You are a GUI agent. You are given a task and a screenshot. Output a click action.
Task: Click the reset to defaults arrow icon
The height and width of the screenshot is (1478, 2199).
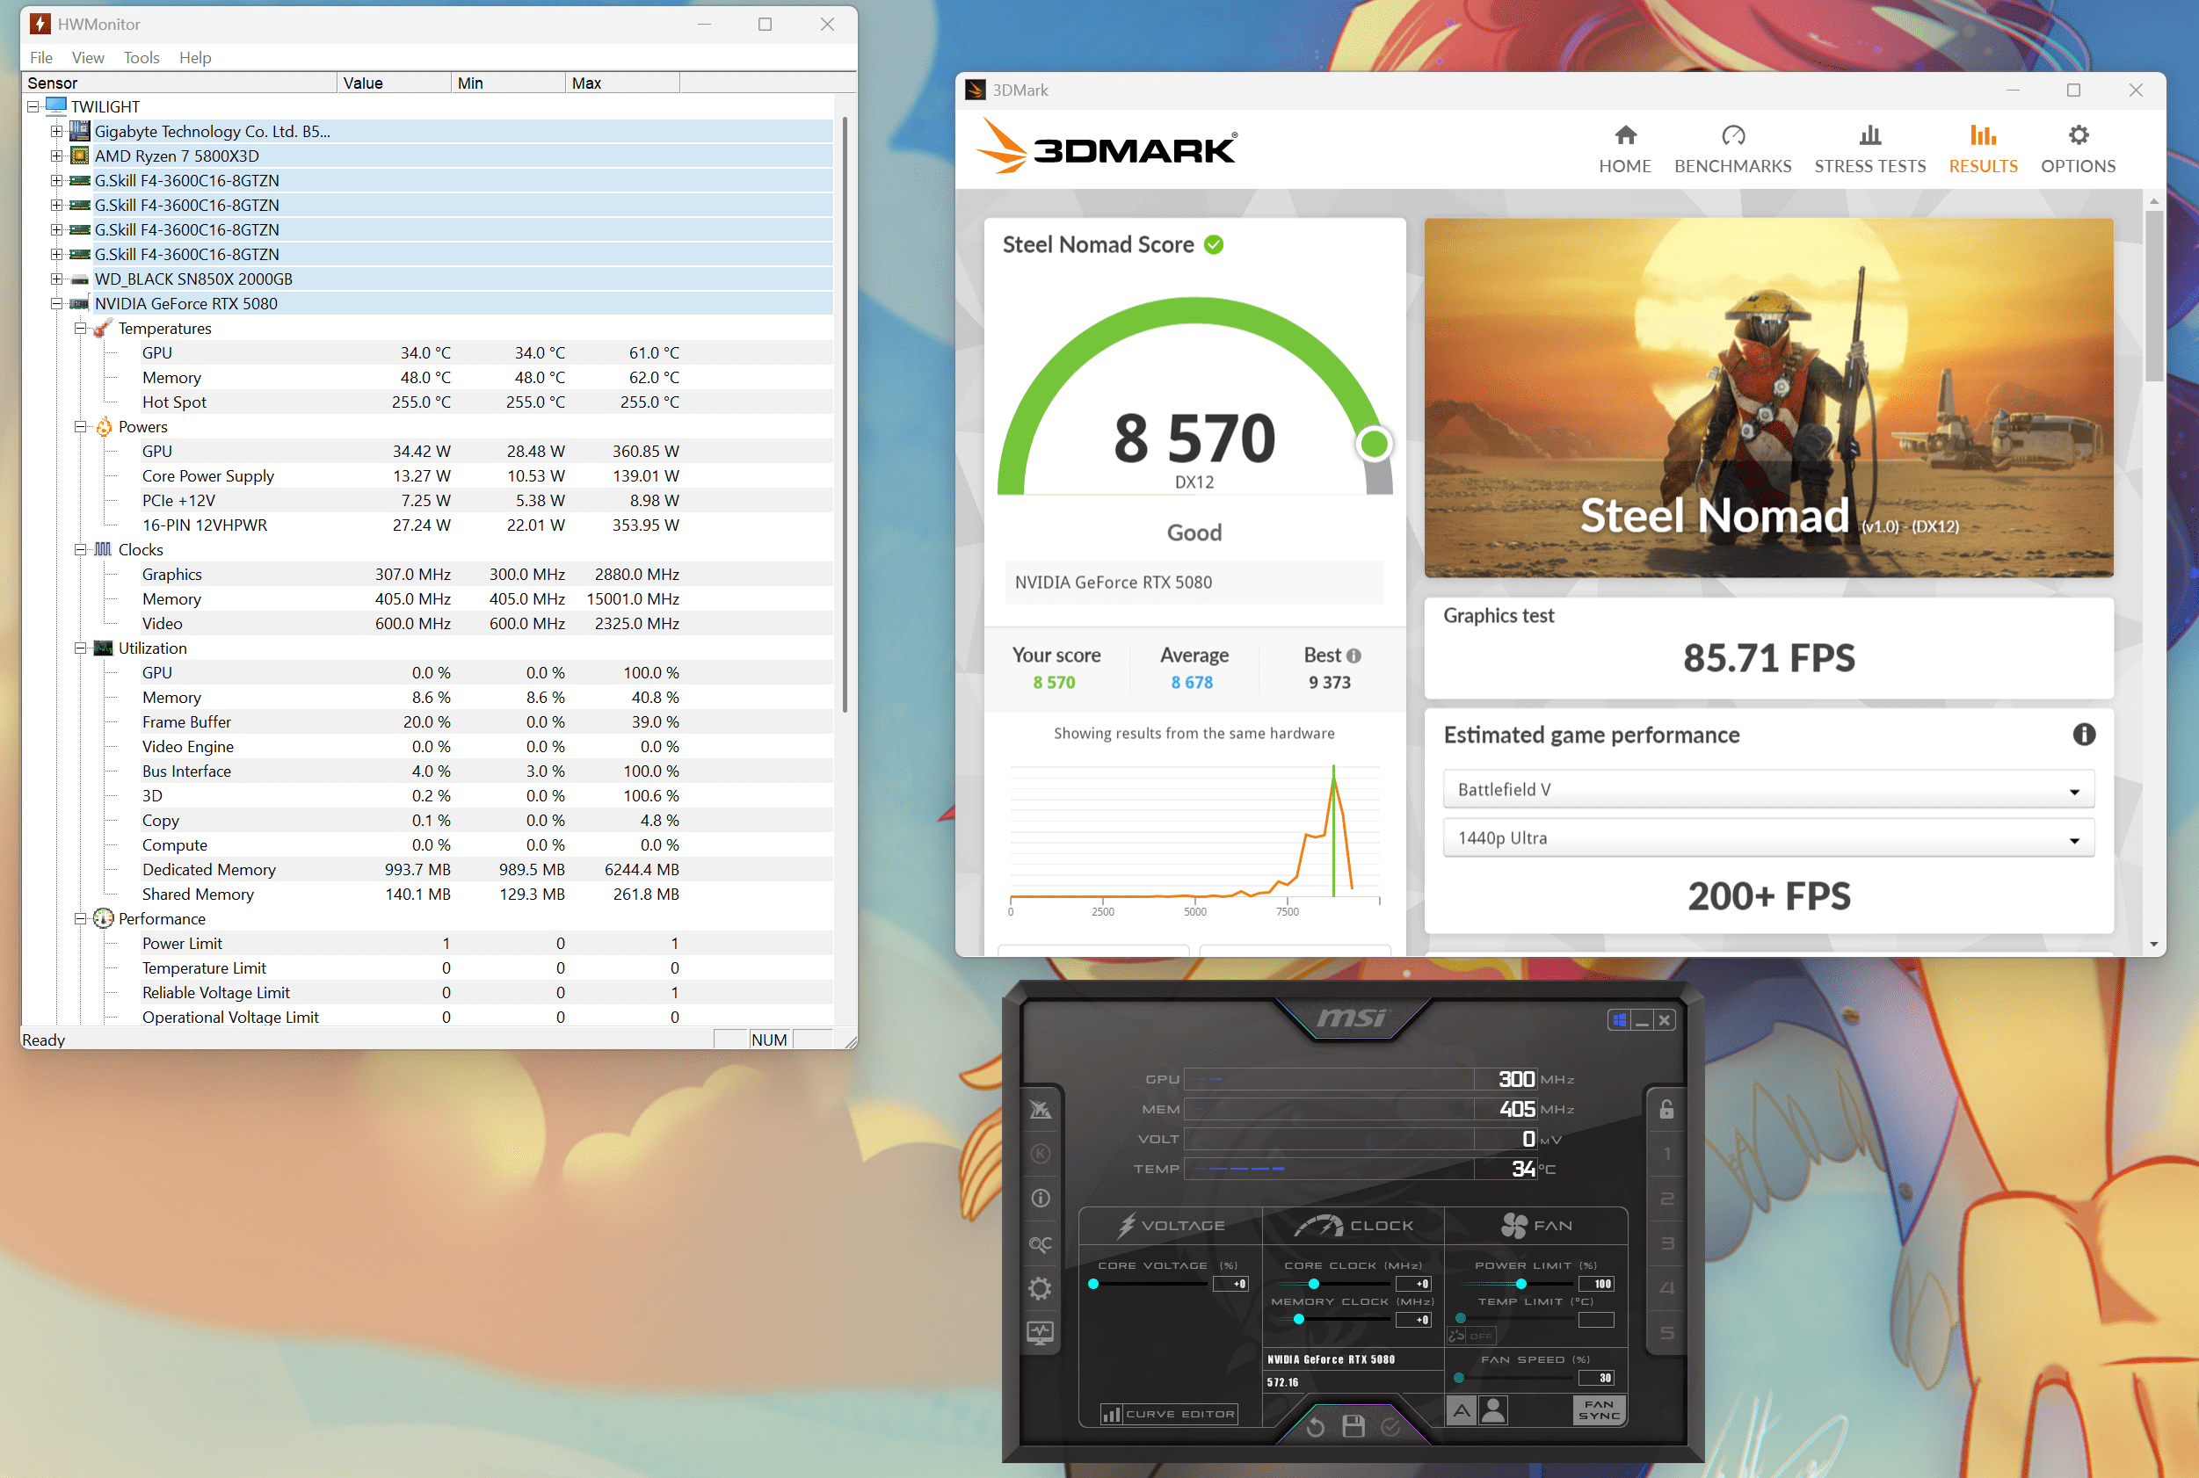coord(1316,1426)
